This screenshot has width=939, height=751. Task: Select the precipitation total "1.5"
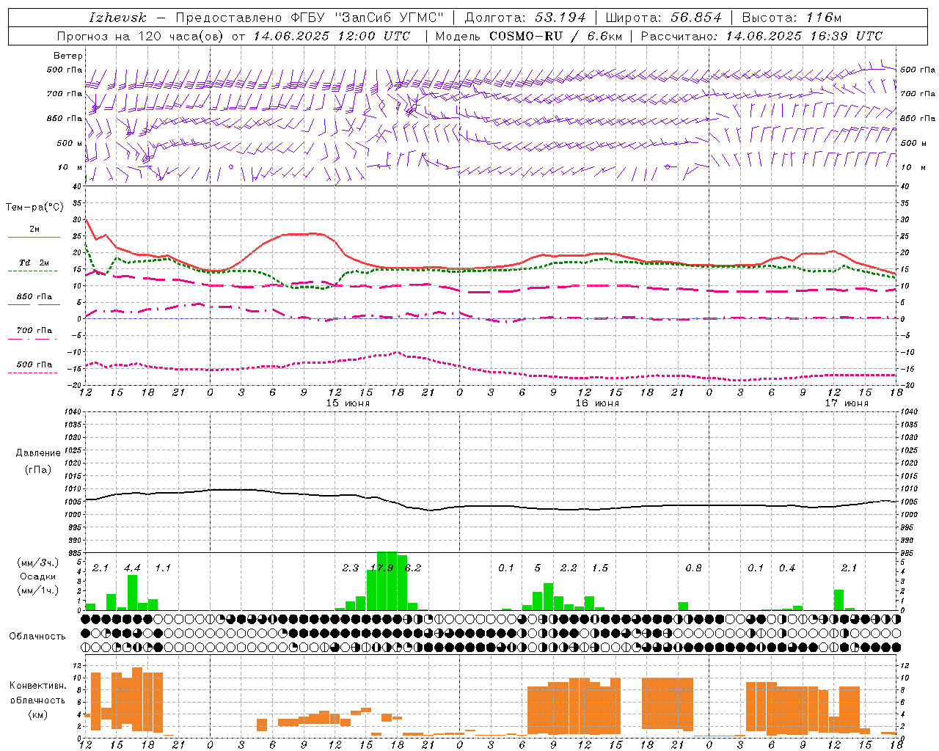(600, 568)
